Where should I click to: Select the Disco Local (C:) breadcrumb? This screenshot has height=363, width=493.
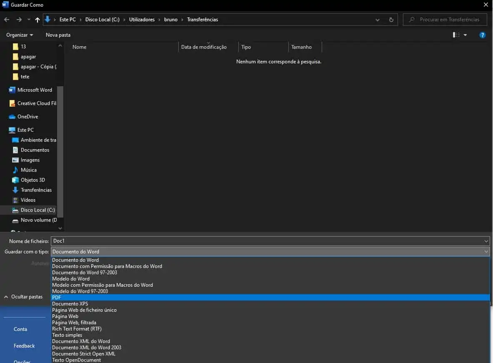pos(102,20)
